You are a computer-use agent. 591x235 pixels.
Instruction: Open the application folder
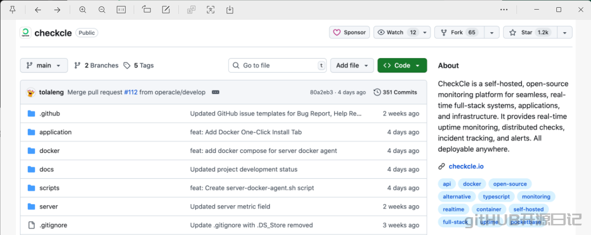point(55,132)
